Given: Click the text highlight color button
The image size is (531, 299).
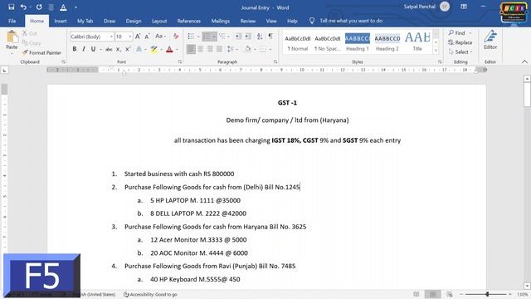Looking at the screenshot, I should coord(154,50).
